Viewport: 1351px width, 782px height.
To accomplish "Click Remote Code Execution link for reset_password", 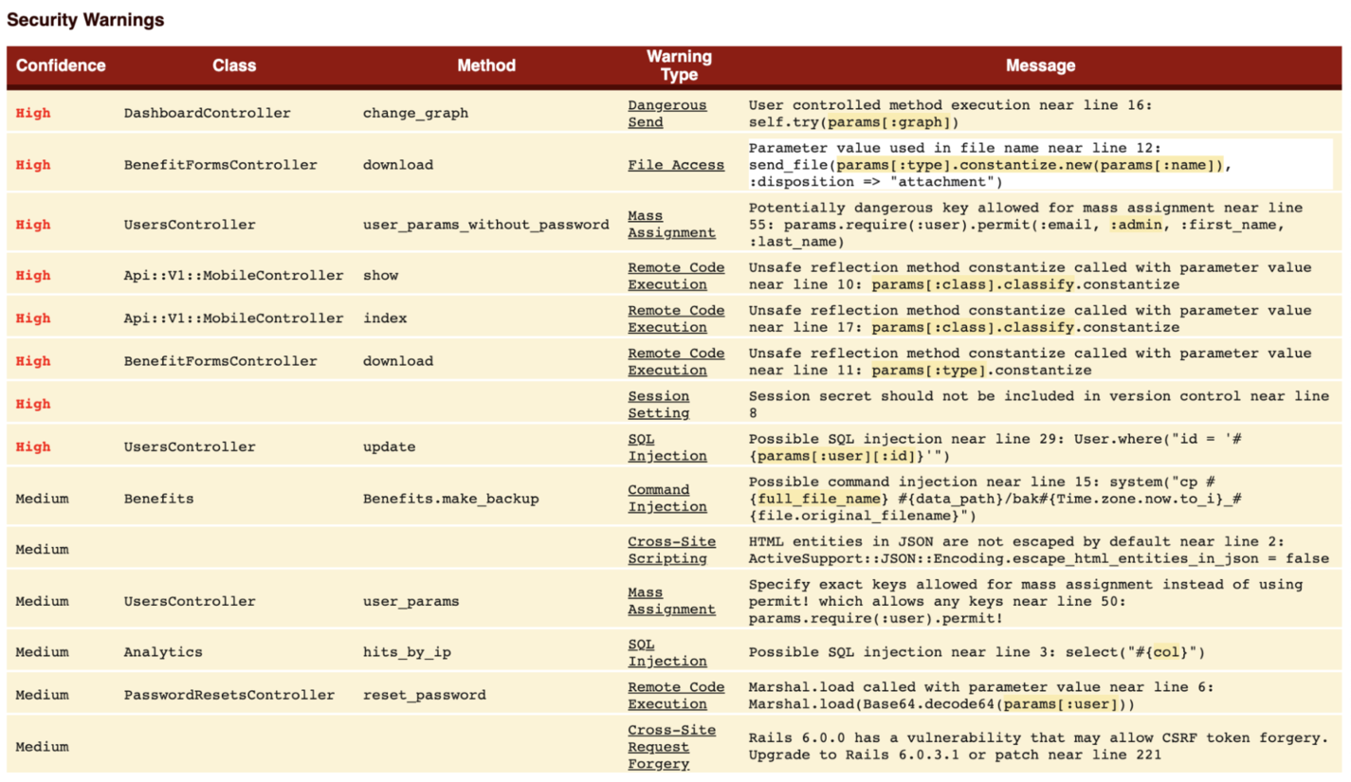I will coord(676,695).
